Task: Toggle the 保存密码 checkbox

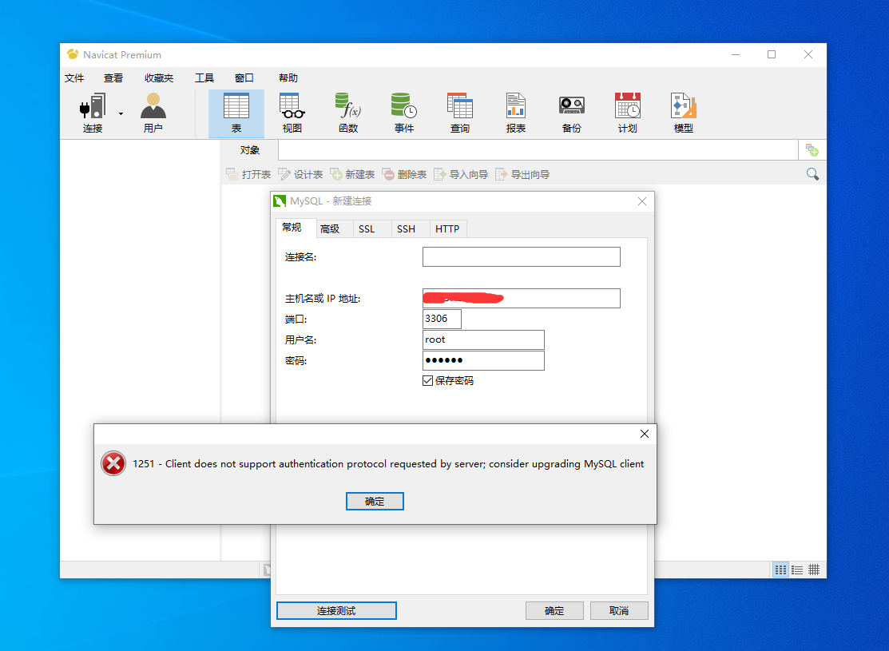Action: click(428, 381)
